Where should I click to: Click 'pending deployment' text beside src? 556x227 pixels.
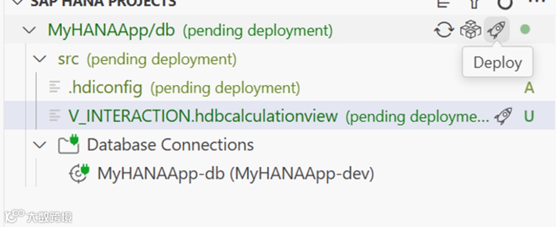click(x=162, y=60)
